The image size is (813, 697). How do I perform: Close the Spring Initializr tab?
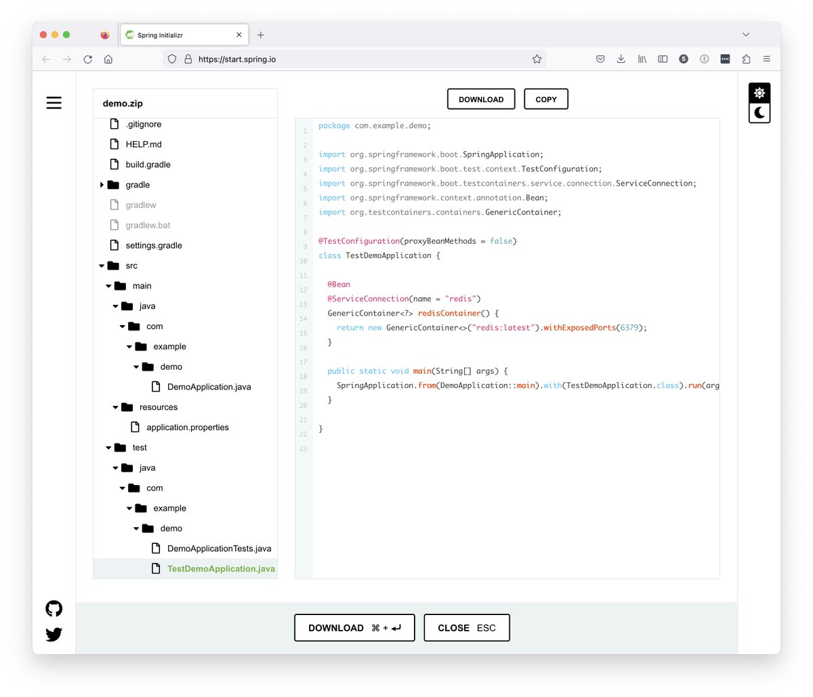[239, 35]
